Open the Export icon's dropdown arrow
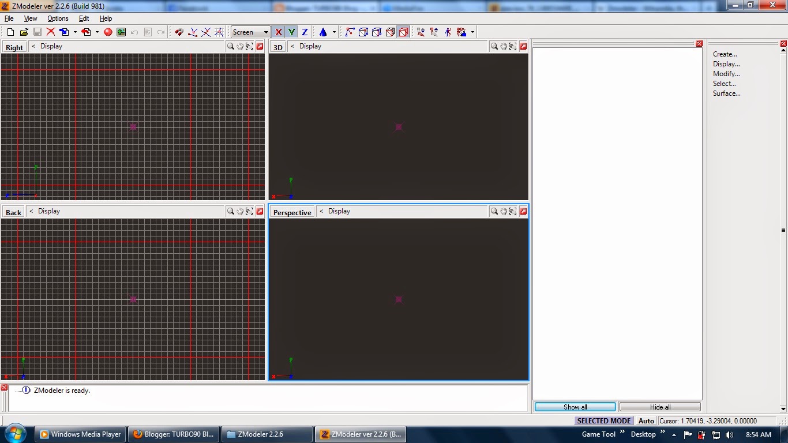Screen dimensions: 788x443 (97, 32)
